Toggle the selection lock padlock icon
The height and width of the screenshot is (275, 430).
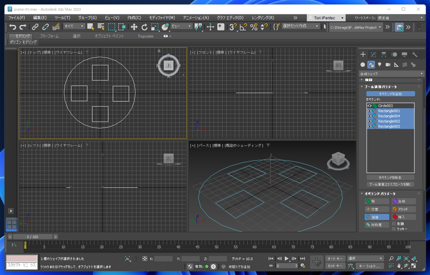(136, 258)
